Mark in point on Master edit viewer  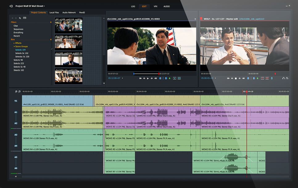click(248, 78)
